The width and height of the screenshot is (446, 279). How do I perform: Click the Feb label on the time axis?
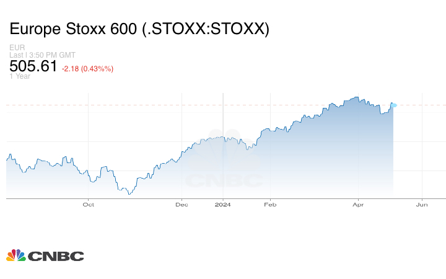(x=269, y=204)
